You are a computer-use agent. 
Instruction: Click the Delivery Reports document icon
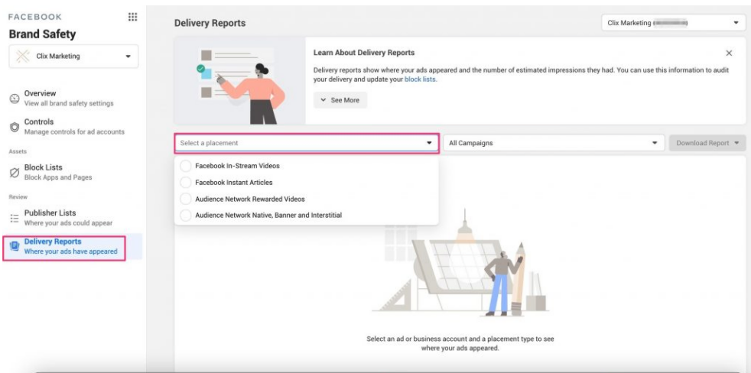[x=15, y=247]
